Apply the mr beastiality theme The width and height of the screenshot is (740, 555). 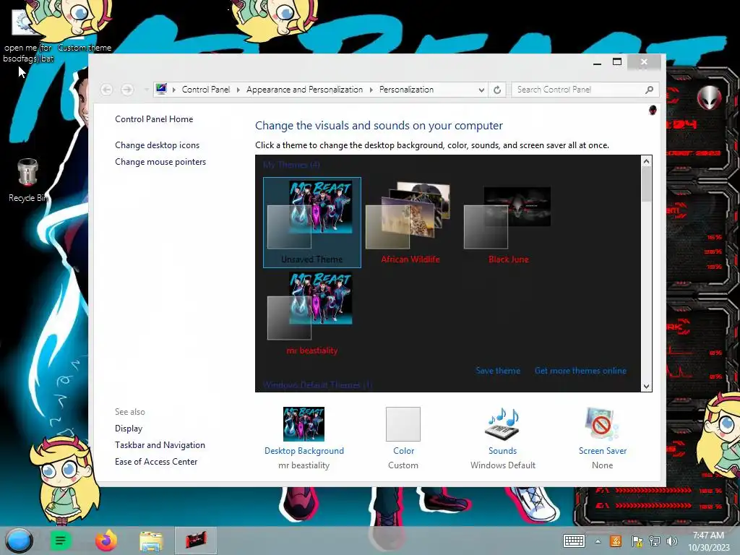point(312,314)
